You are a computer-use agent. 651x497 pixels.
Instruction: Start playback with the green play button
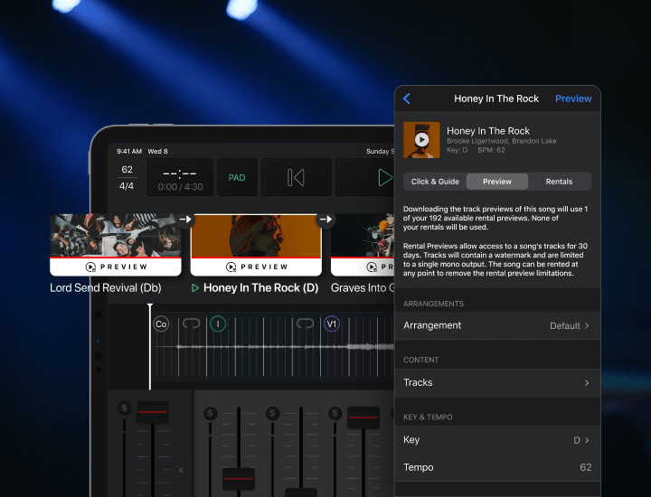click(385, 177)
